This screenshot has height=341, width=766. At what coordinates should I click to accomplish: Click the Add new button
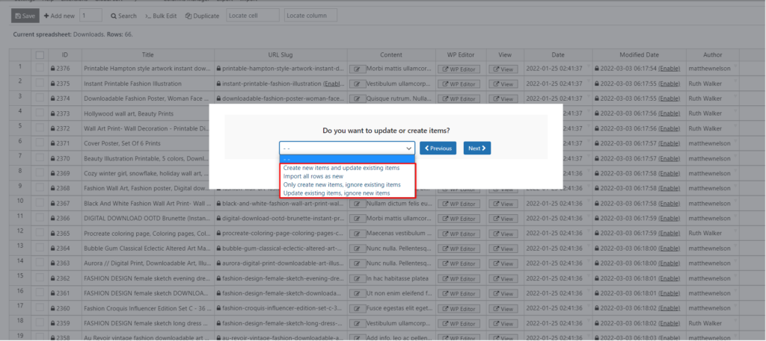point(59,16)
